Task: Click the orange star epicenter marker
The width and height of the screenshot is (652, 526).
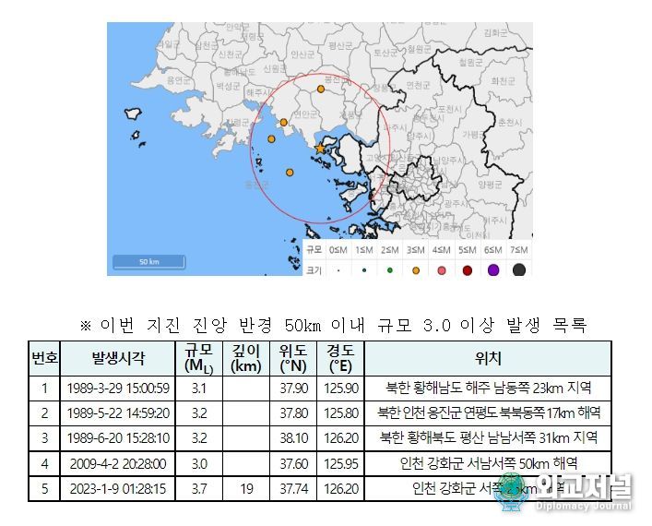Action: pos(320,148)
